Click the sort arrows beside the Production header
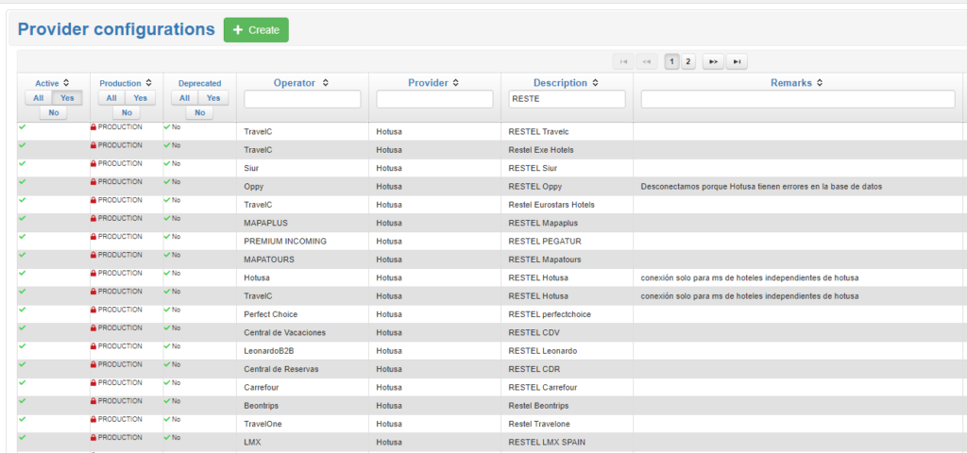 [x=148, y=83]
